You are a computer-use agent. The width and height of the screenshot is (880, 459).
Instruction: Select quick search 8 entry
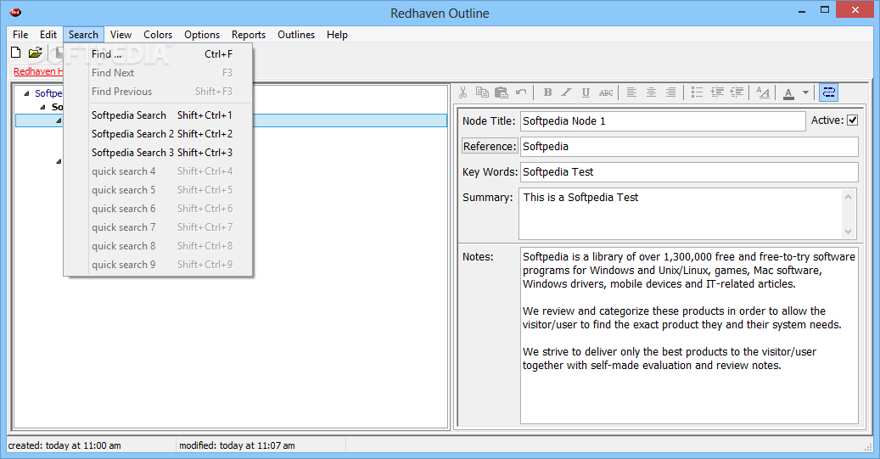coord(159,246)
